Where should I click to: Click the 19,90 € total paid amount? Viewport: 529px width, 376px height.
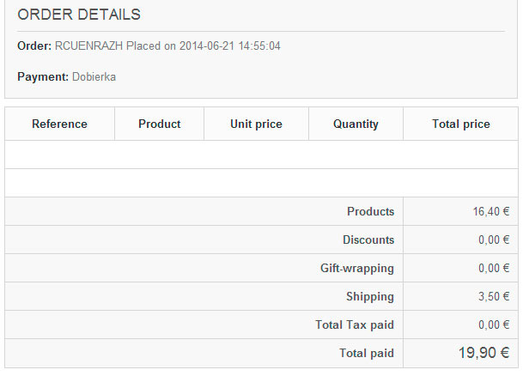(483, 353)
